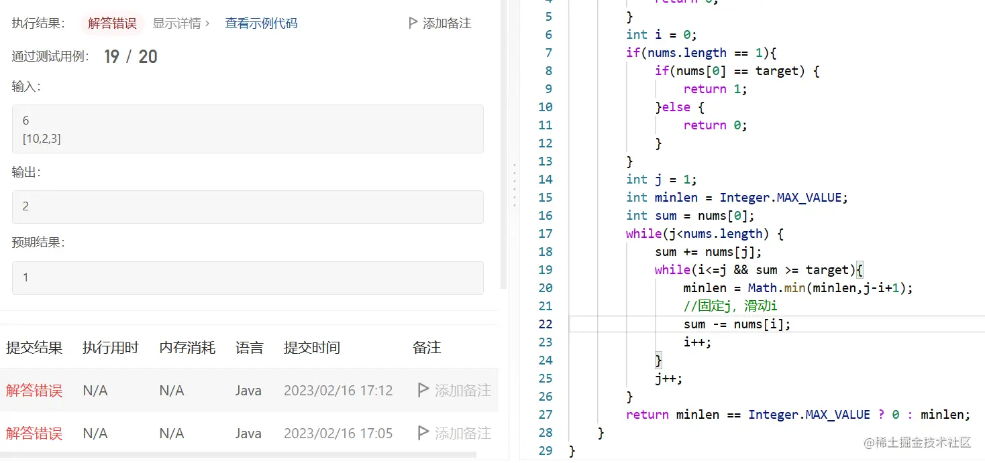Expand 显示详情 details
The image size is (985, 463).
tap(181, 23)
